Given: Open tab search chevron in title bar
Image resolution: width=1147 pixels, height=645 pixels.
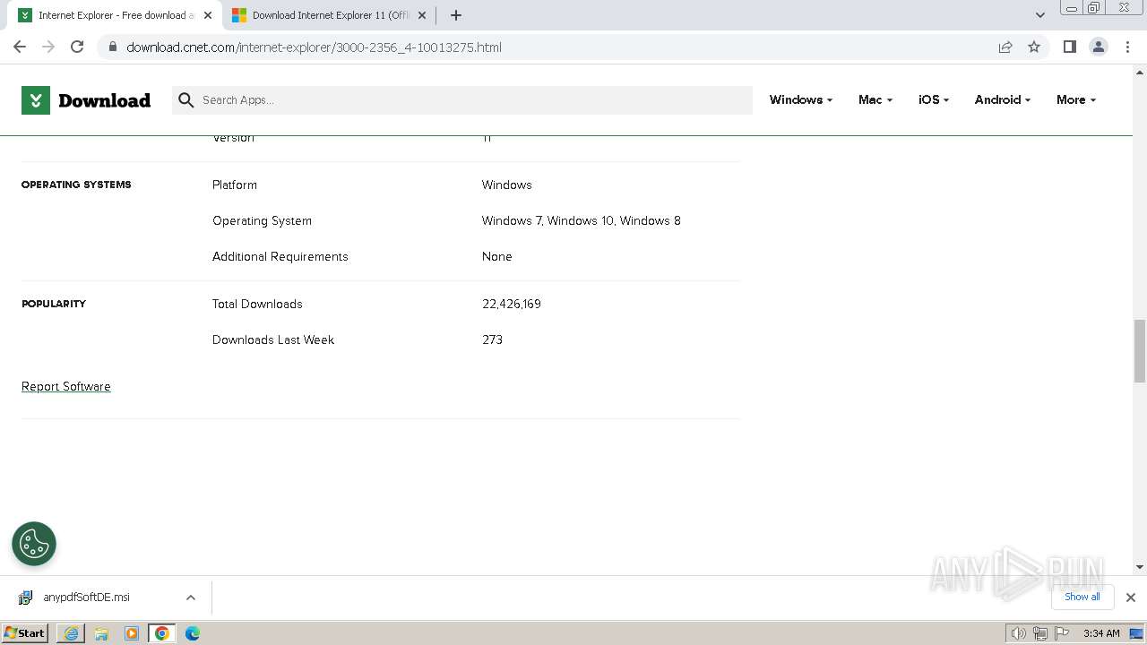Looking at the screenshot, I should click(1039, 15).
